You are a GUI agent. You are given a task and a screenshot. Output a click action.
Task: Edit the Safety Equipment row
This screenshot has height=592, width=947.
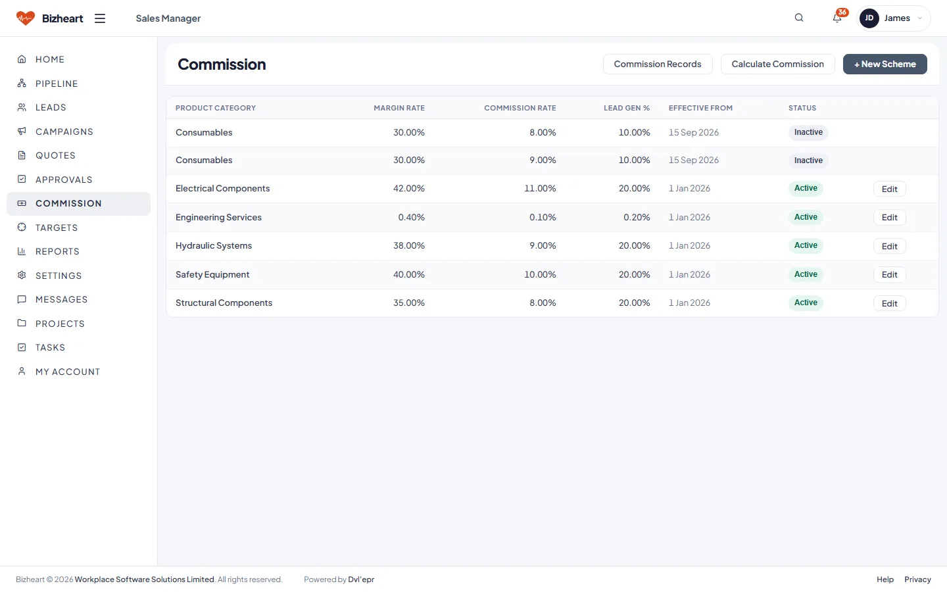pos(890,275)
